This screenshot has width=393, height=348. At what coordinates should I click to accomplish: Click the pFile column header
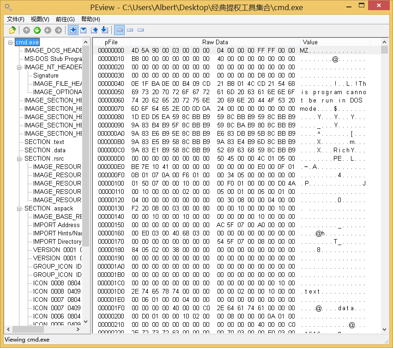point(111,42)
